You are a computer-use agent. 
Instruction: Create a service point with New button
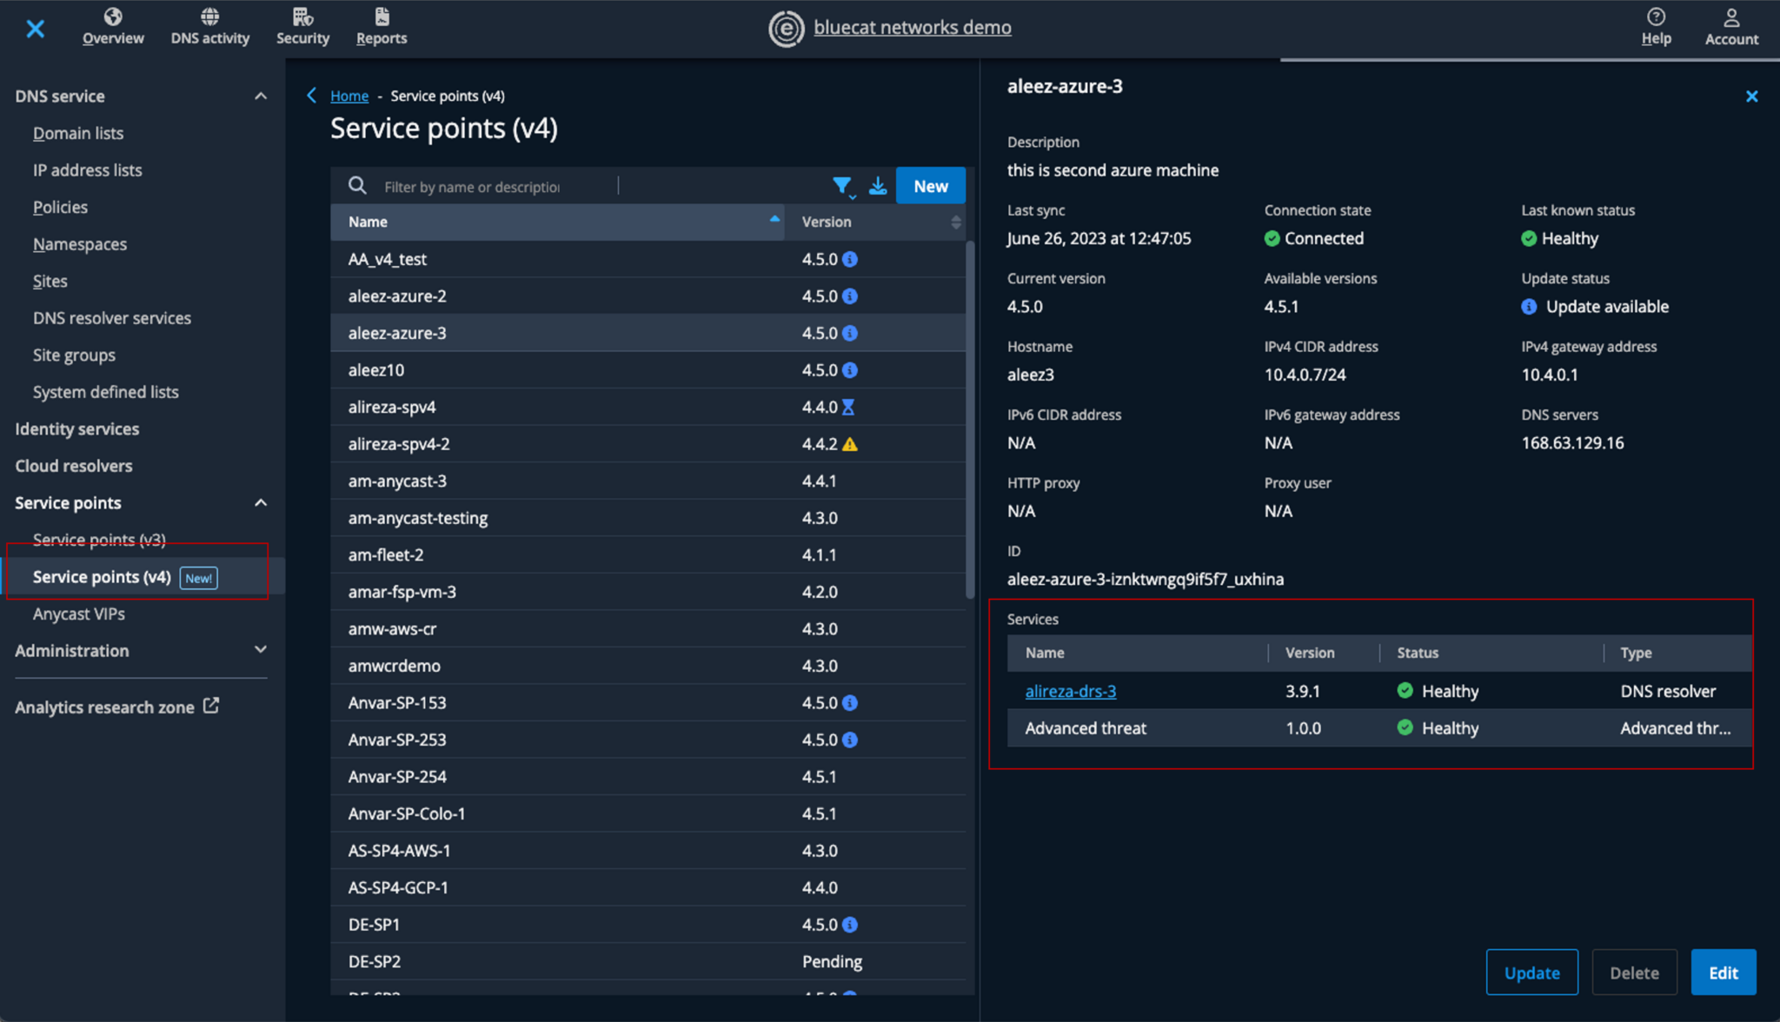coord(930,185)
